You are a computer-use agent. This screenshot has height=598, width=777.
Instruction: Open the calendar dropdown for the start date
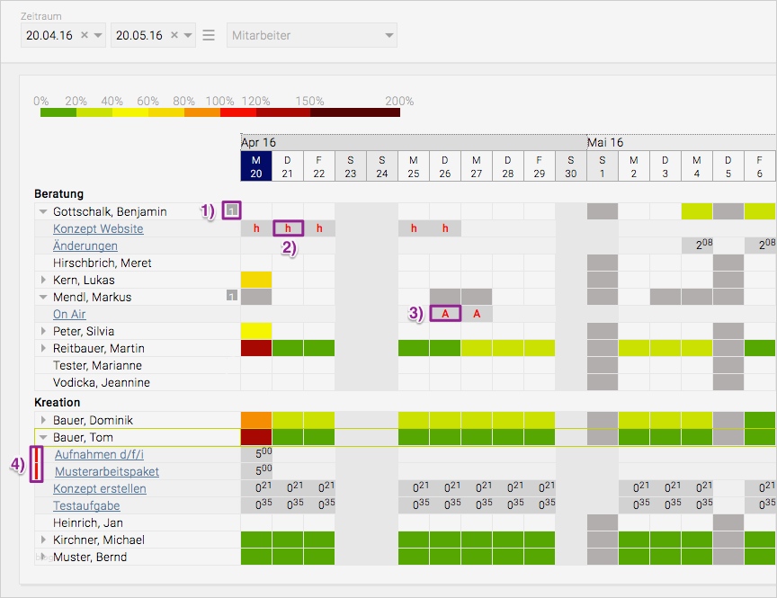click(x=100, y=35)
